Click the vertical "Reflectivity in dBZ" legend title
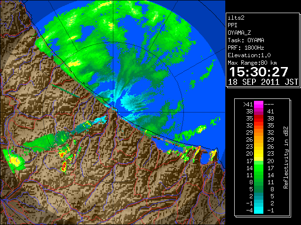301x225 pixels. click(286, 157)
